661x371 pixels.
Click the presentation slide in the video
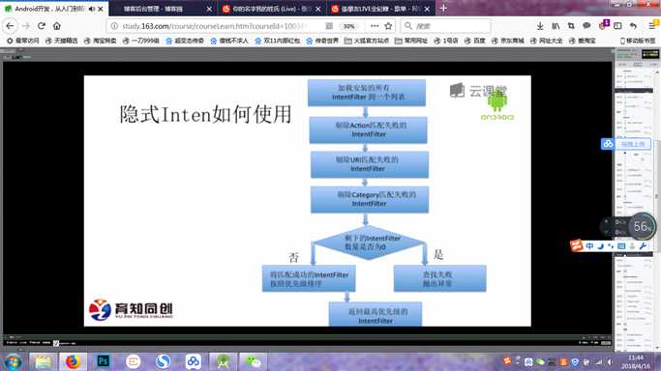pos(308,201)
